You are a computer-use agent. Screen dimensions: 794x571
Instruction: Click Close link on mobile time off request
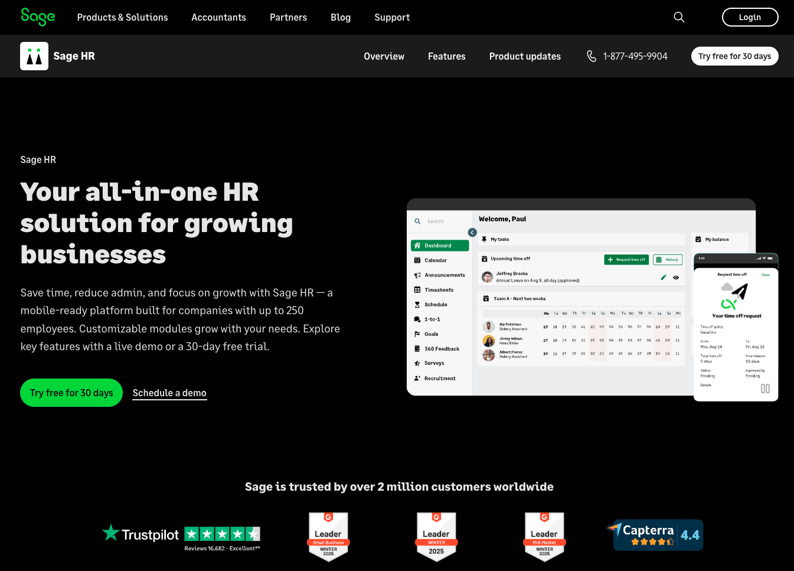click(766, 275)
